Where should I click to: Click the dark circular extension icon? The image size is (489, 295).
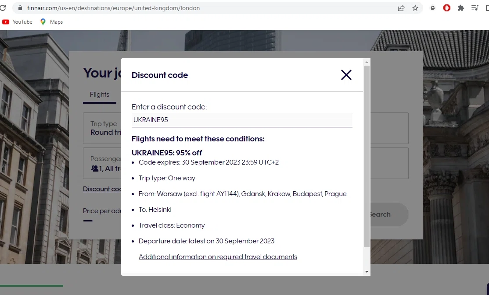pos(432,8)
